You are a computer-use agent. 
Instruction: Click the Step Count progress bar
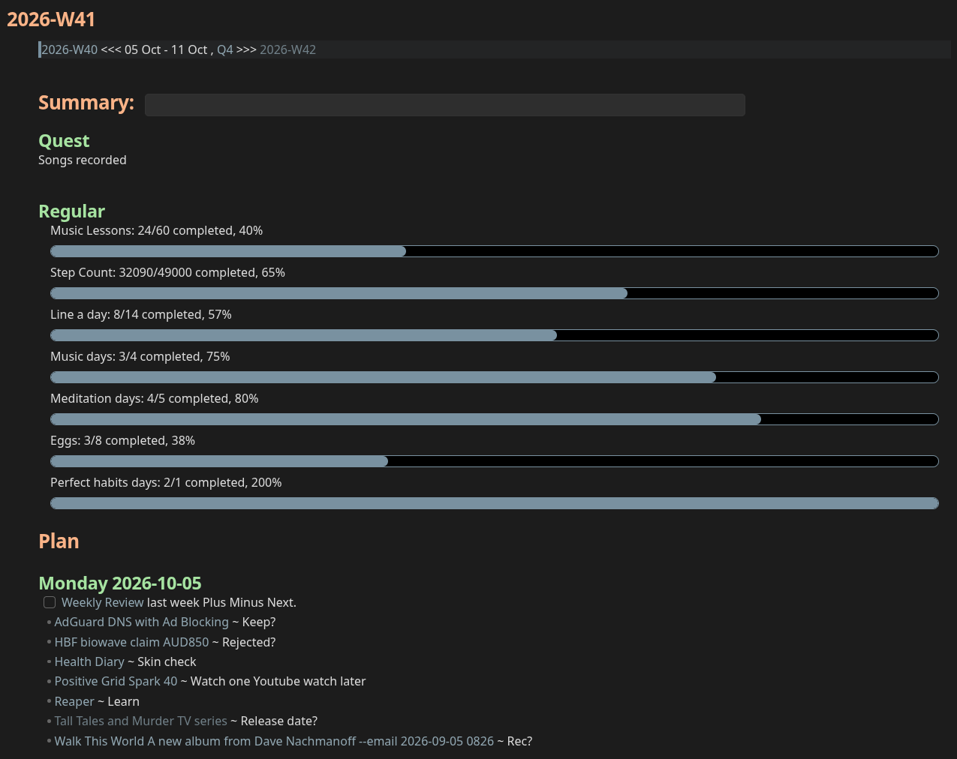pos(495,293)
